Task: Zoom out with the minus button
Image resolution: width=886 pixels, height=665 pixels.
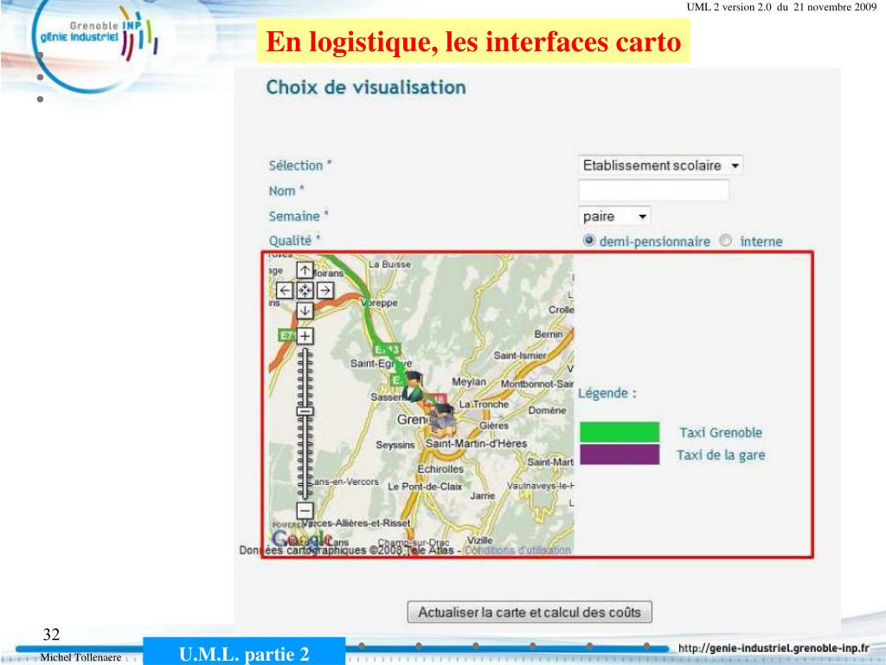Action: pos(305,511)
